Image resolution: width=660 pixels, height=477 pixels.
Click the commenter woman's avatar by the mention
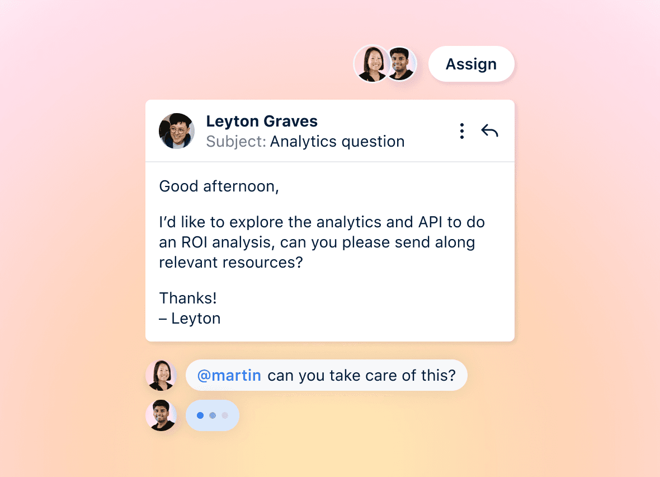tap(161, 375)
